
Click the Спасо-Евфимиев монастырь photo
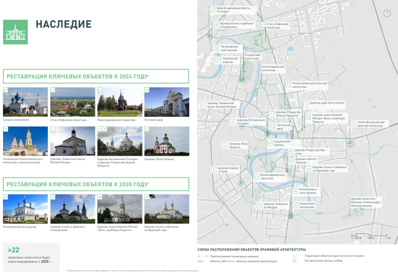tap(72, 102)
